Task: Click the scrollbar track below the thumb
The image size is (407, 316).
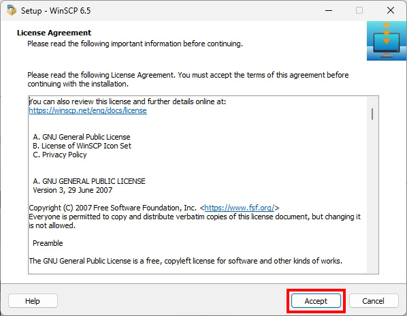Action: click(372, 195)
